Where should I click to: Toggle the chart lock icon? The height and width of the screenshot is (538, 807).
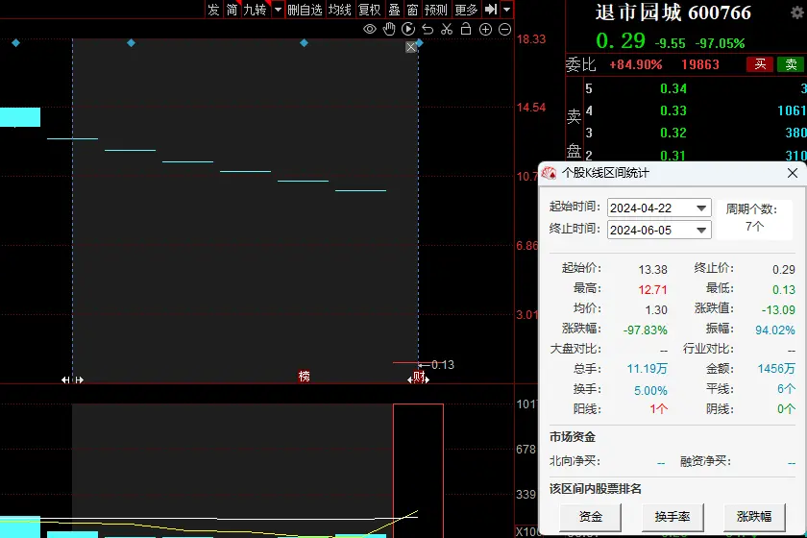tap(466, 30)
